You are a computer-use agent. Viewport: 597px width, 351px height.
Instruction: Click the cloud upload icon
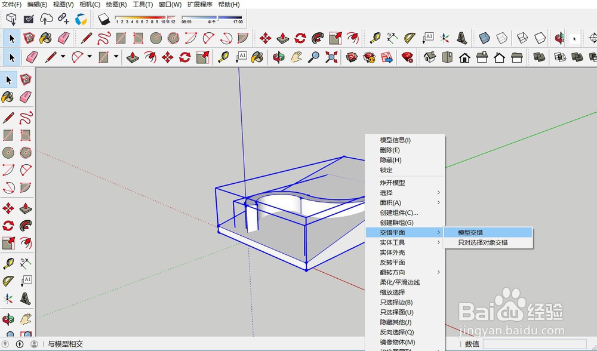[46, 19]
